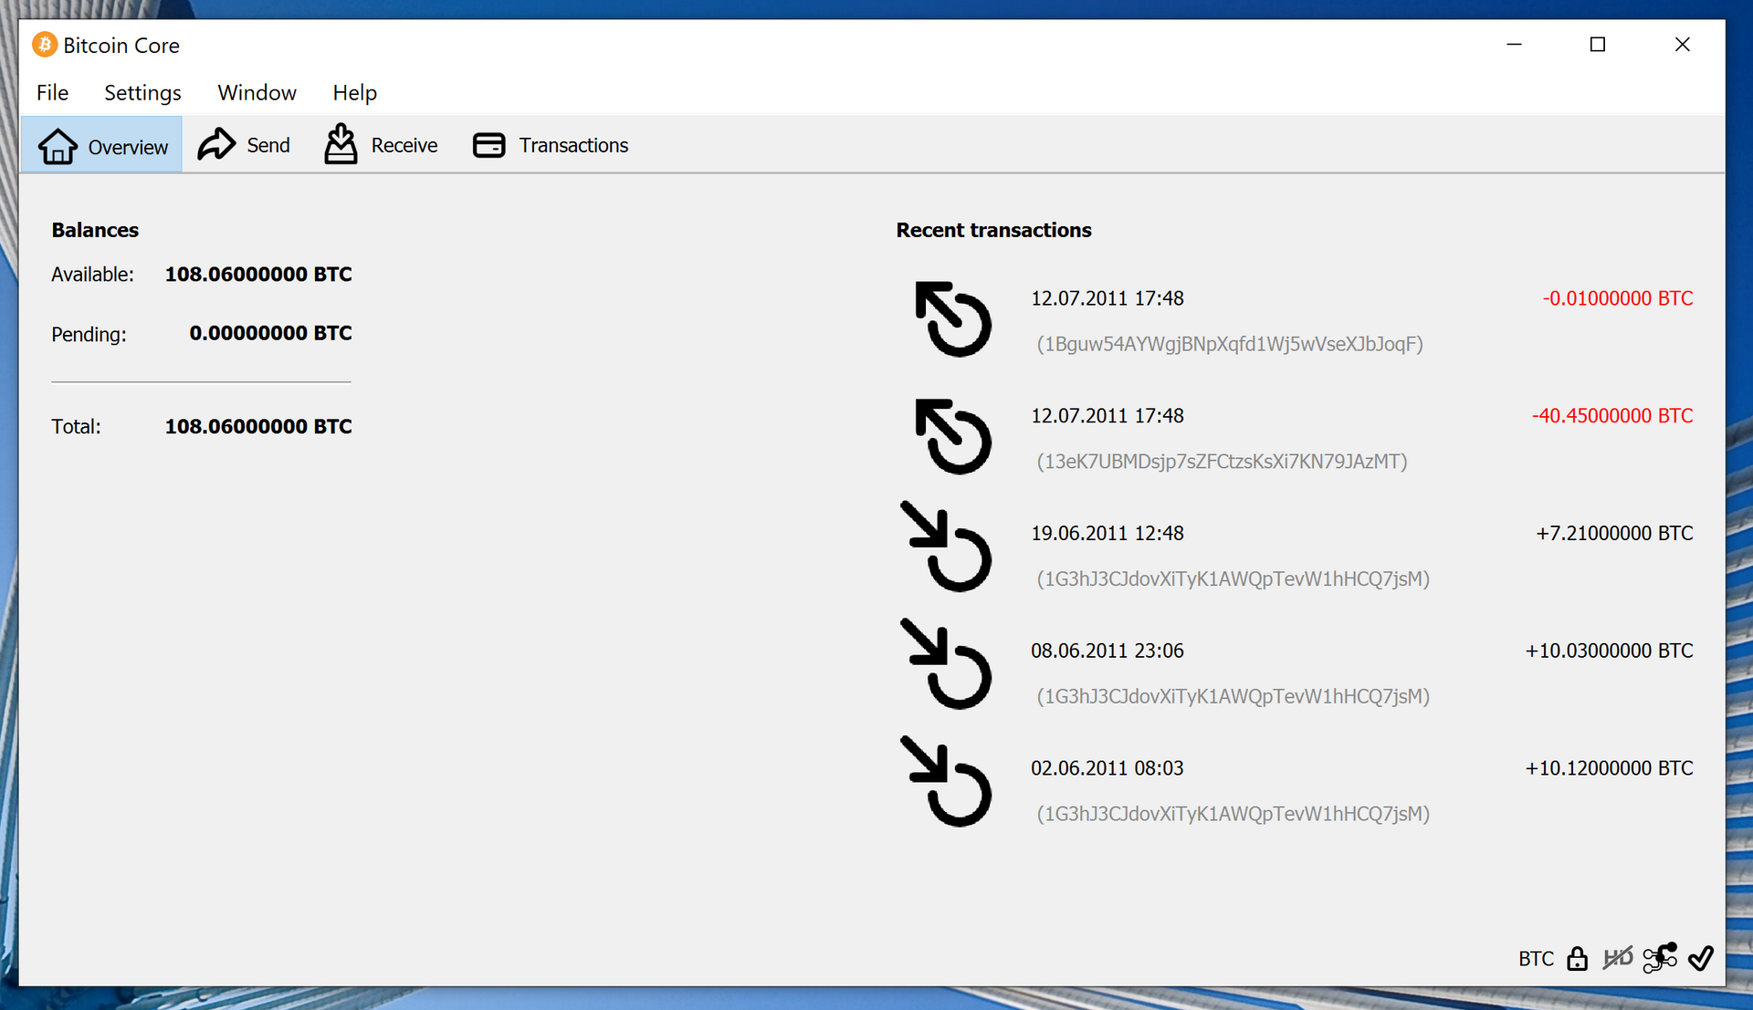The image size is (1753, 1010).
Task: Click the network connections status icon
Action: tap(1660, 958)
